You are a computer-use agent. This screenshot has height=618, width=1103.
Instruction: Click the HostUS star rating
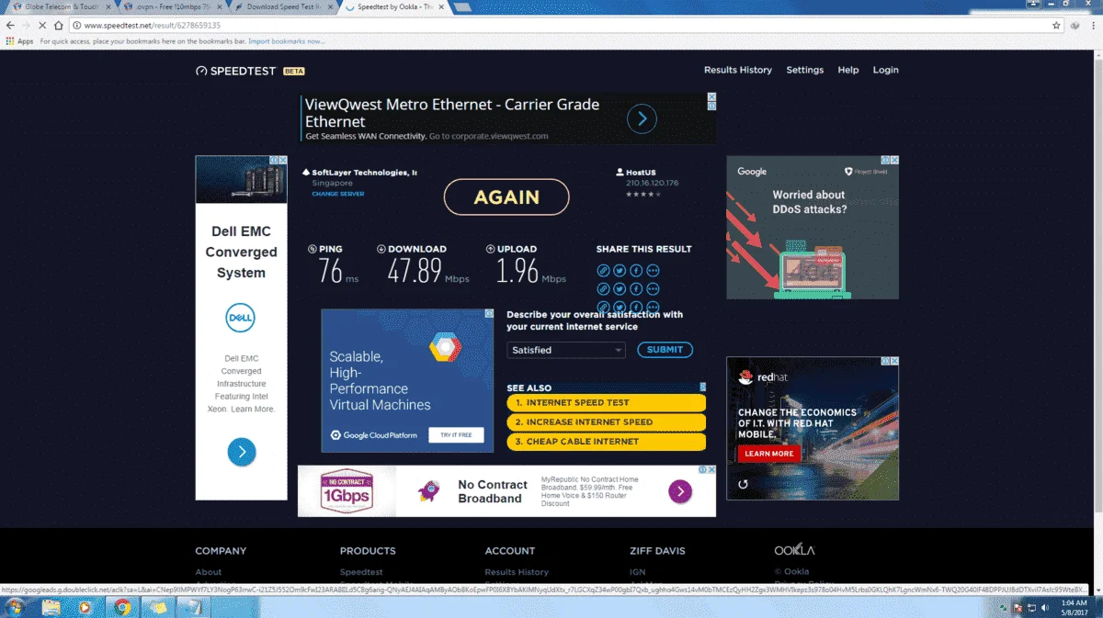(x=642, y=194)
